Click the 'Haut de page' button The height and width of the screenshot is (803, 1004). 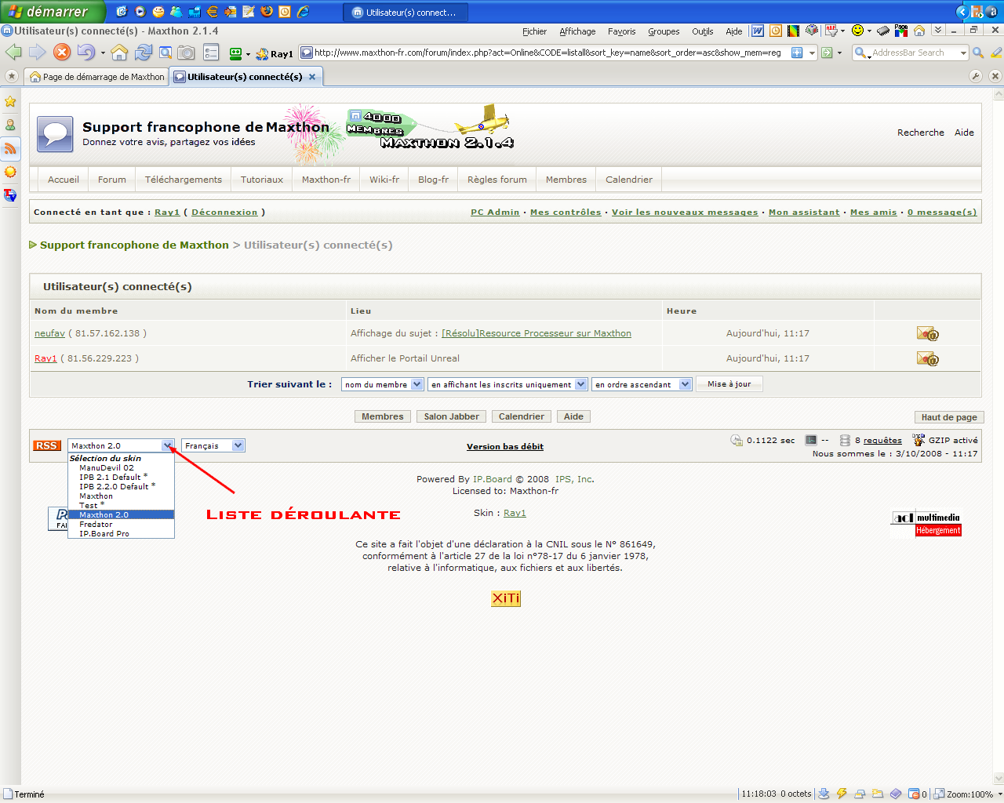tap(949, 417)
